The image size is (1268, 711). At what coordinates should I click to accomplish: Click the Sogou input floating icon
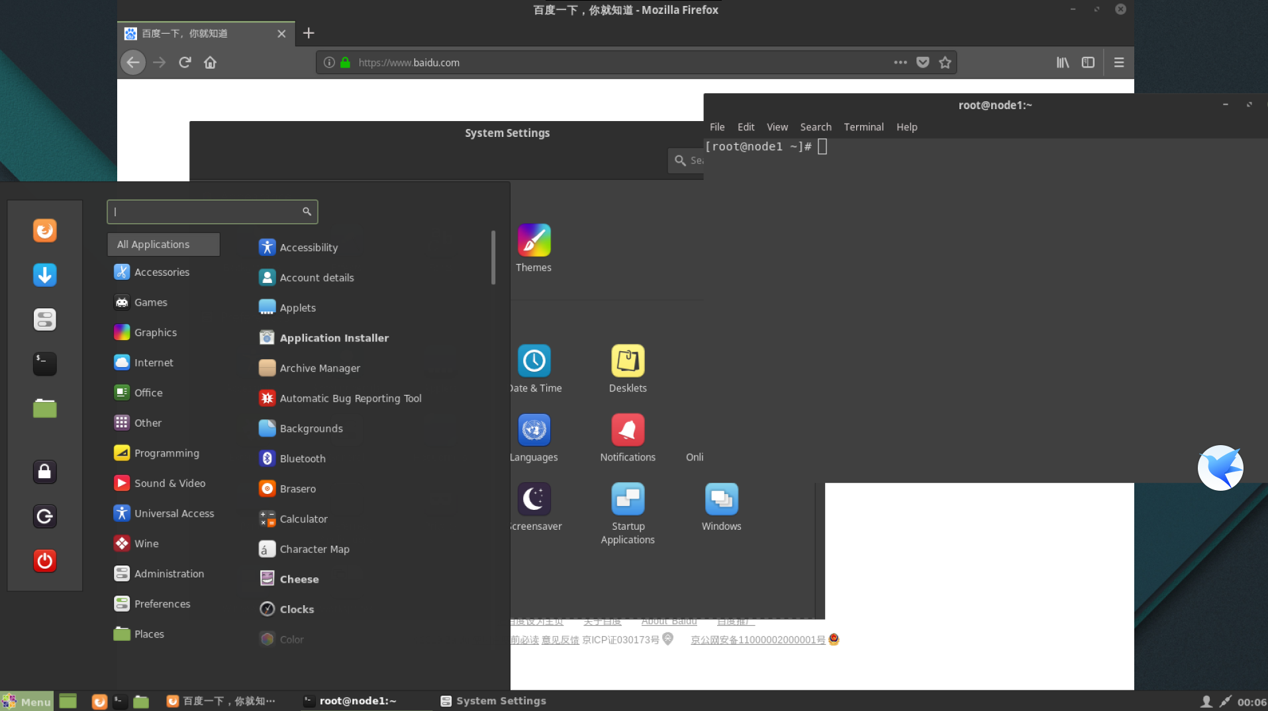(x=1220, y=468)
